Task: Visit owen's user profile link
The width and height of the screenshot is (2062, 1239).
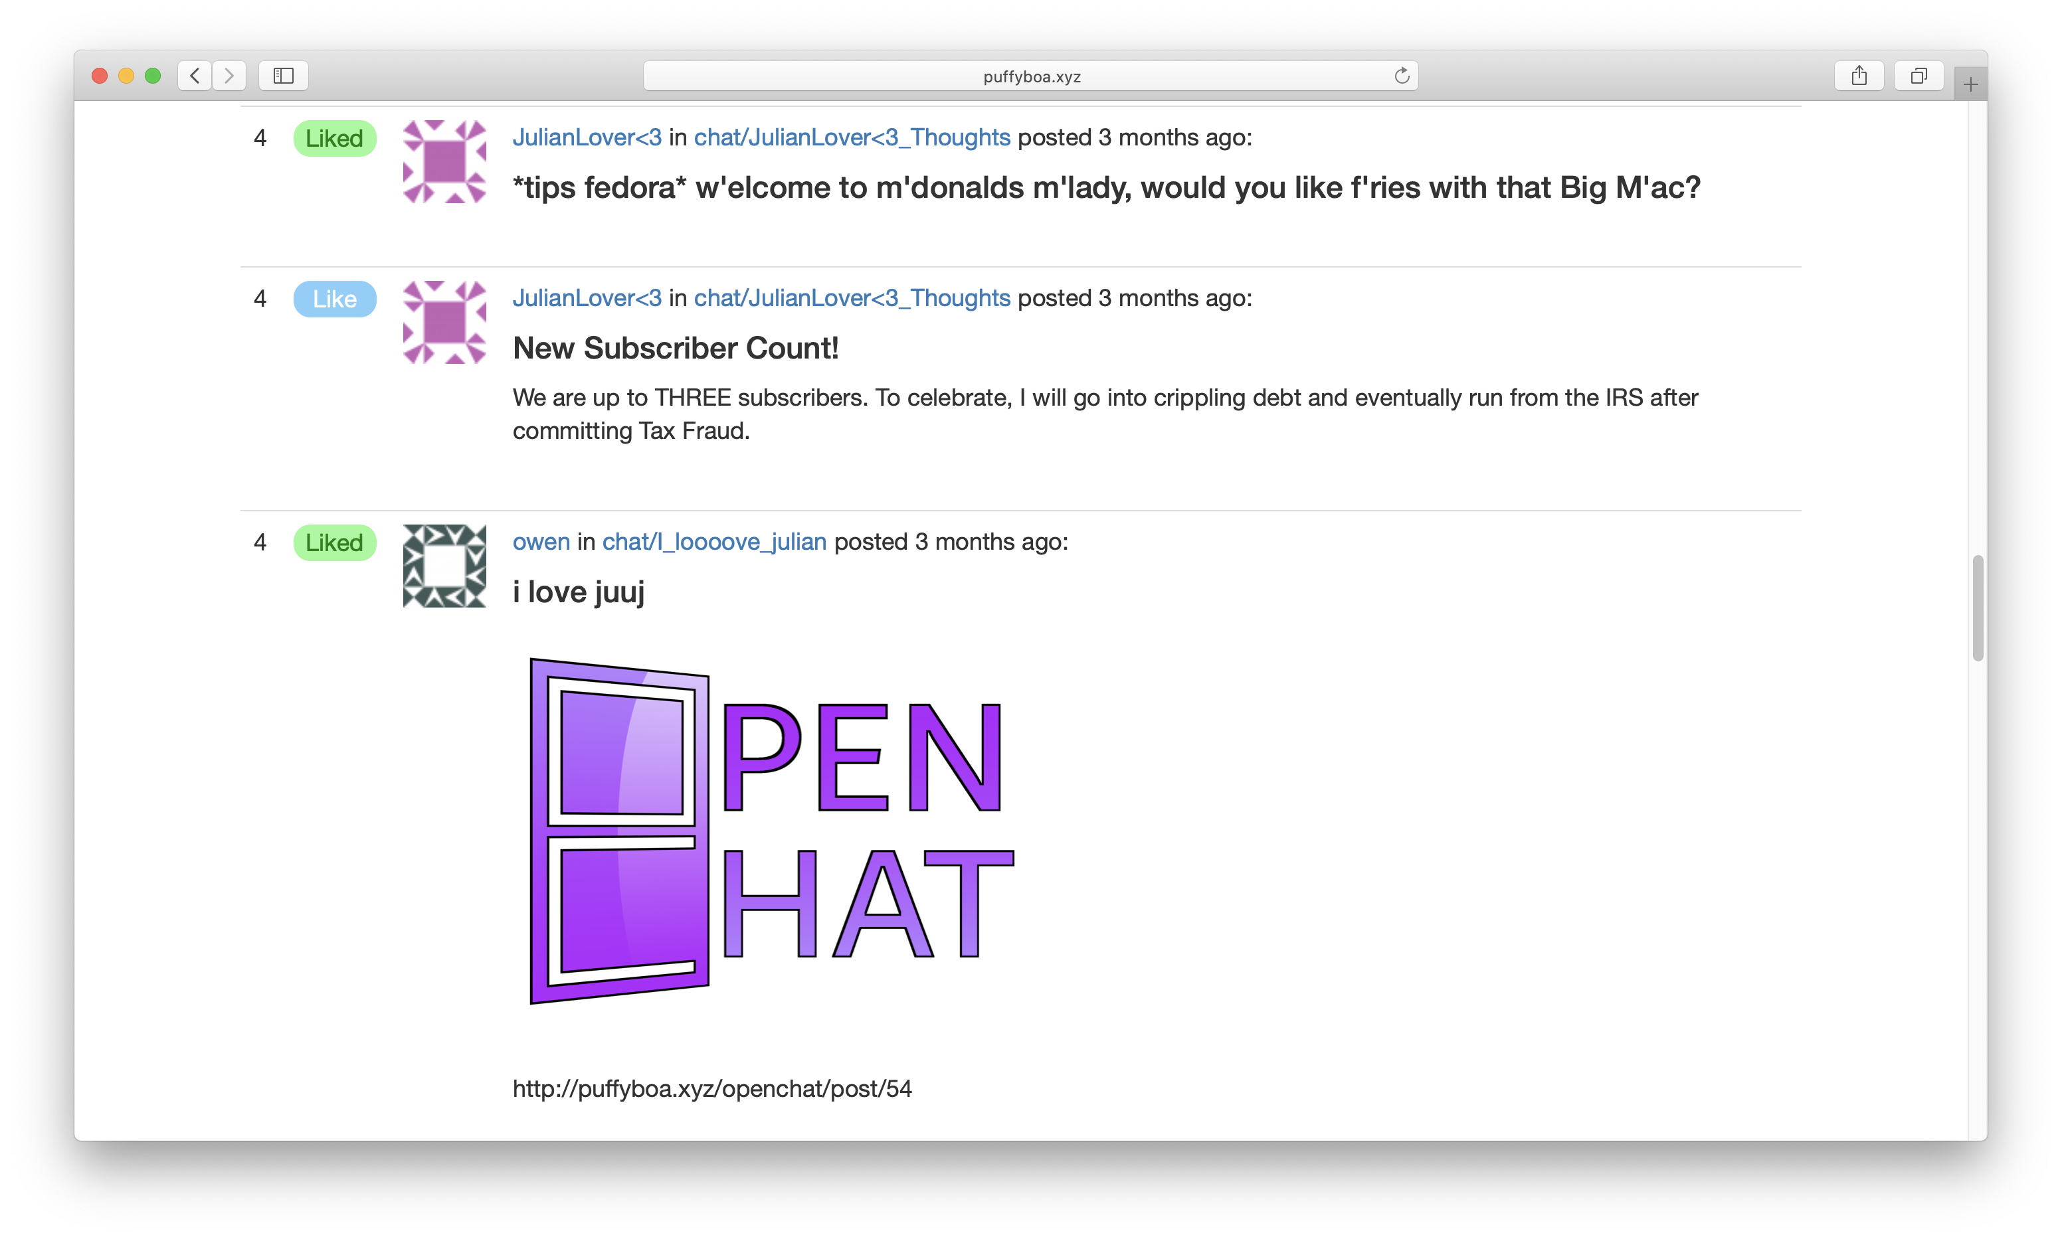Action: pyautogui.click(x=541, y=542)
